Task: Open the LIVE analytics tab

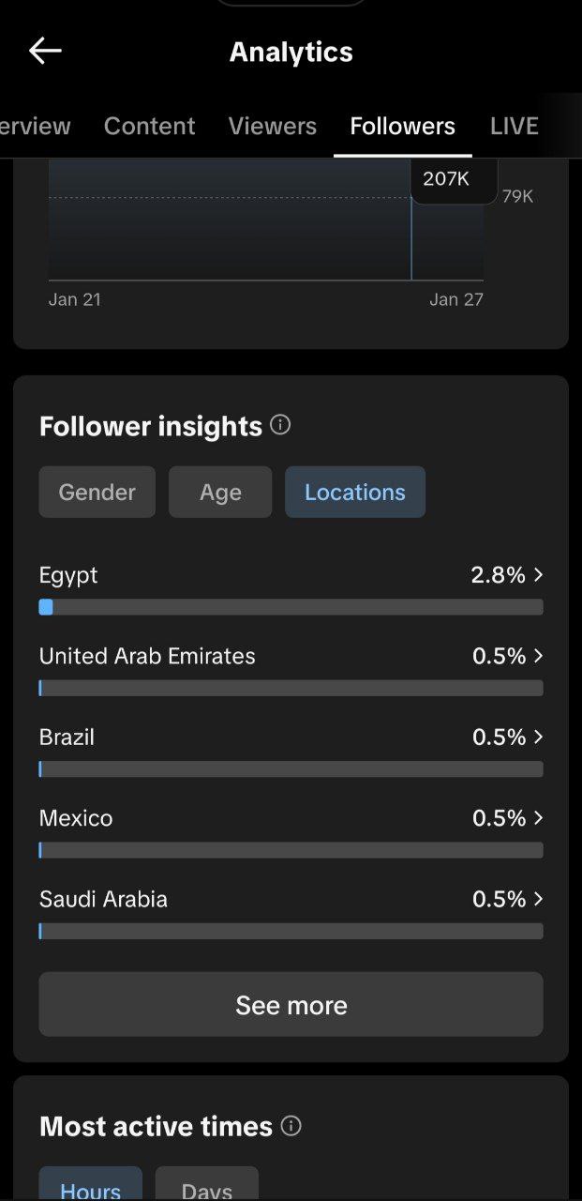Action: point(514,126)
